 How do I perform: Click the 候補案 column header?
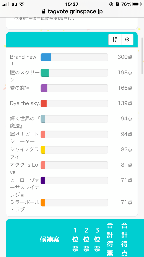[50, 239]
